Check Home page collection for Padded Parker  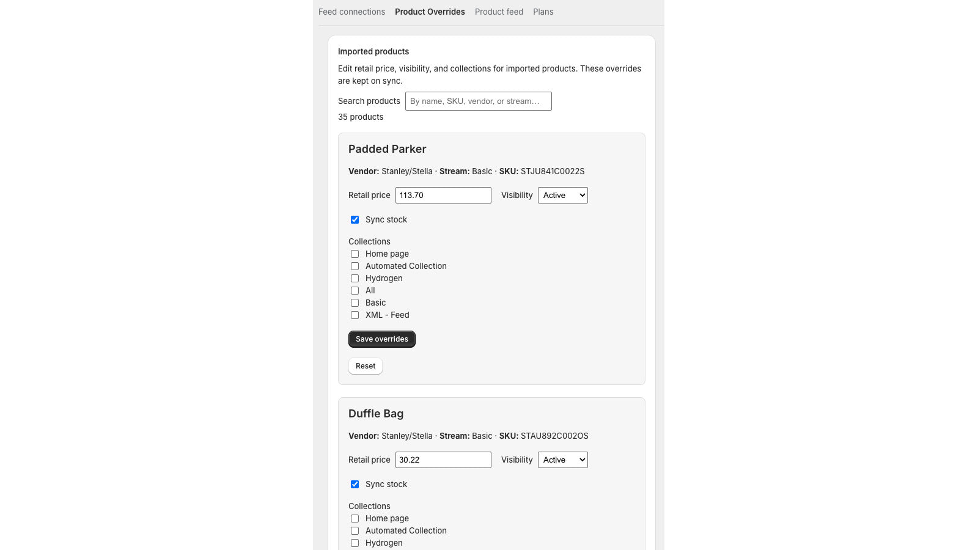pos(355,254)
